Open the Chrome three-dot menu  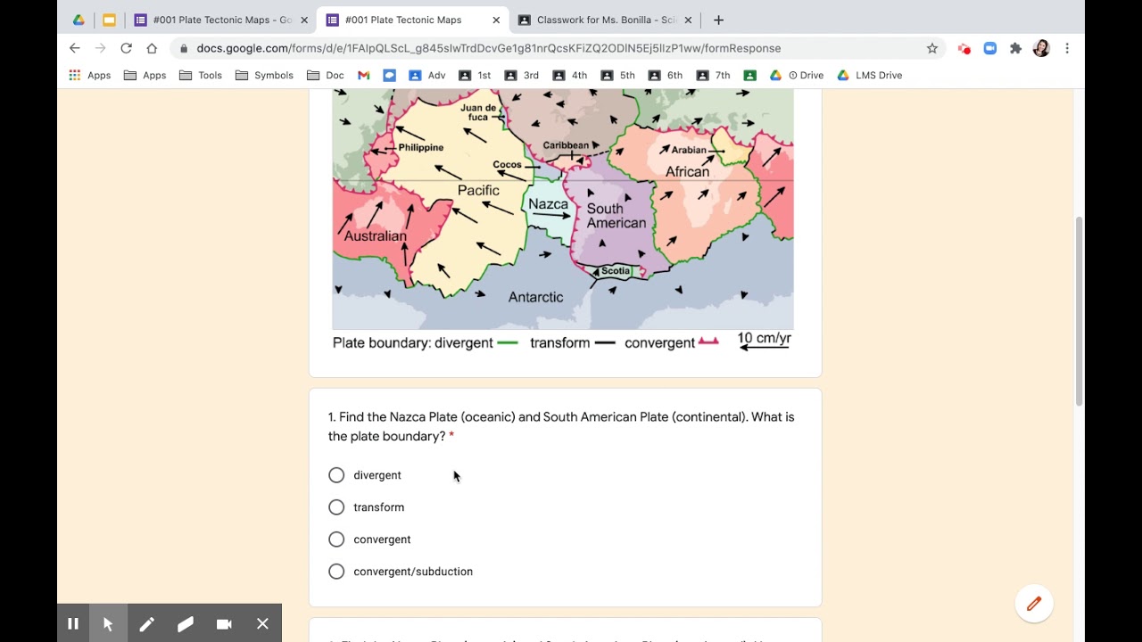[x=1067, y=48]
